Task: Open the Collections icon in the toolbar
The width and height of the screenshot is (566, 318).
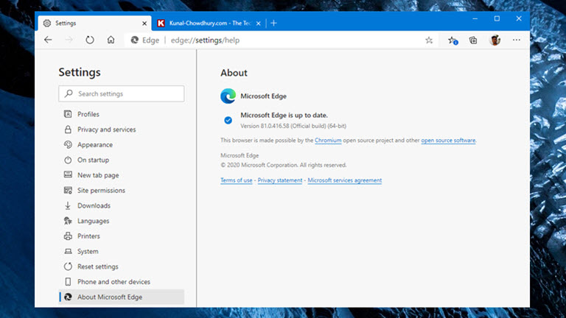Action: click(x=473, y=40)
